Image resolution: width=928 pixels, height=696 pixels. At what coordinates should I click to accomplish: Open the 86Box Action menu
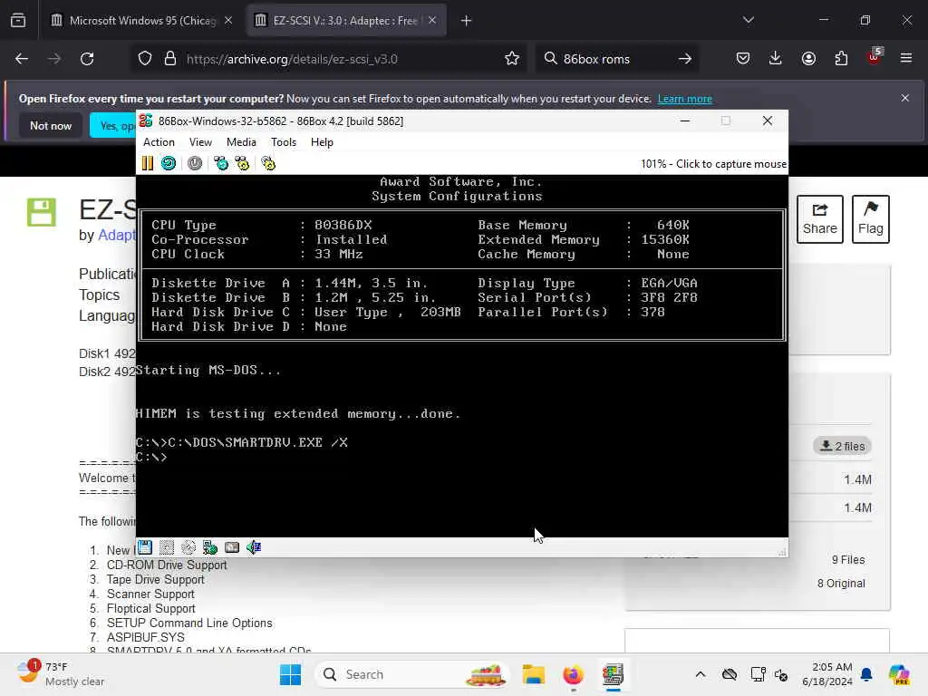(x=159, y=142)
